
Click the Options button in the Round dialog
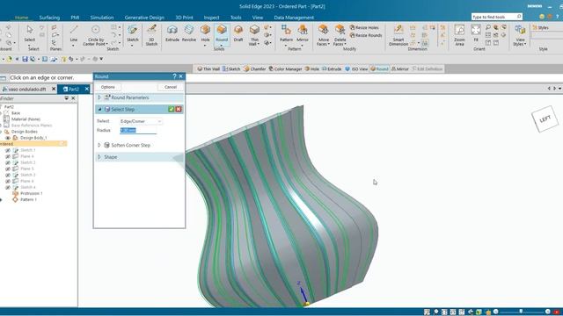pyautogui.click(x=107, y=87)
